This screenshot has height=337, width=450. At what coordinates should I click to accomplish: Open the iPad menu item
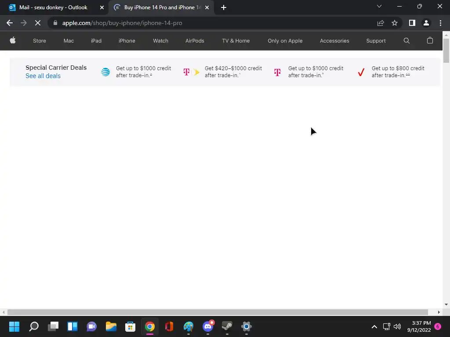coord(96,41)
